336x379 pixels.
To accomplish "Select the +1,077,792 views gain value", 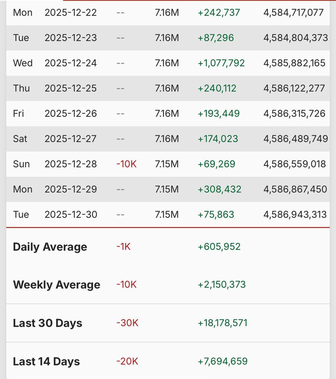I will click(x=221, y=63).
